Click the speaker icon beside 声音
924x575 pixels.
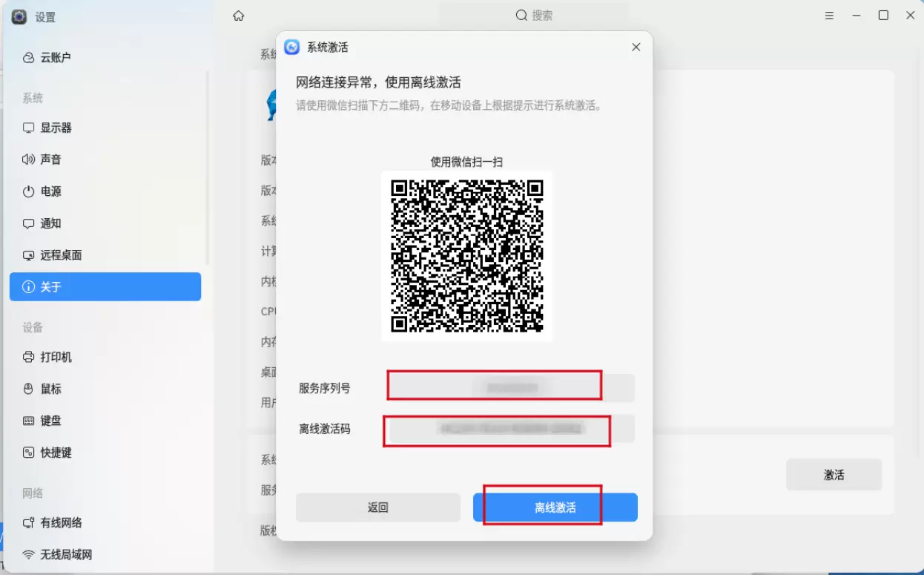28,160
